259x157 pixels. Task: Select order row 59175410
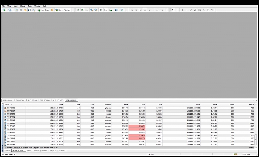tap(129, 120)
